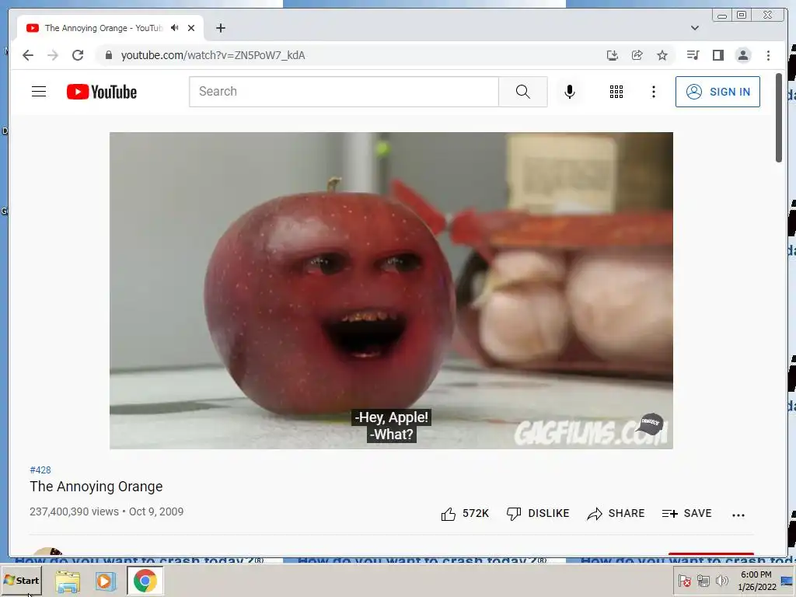The height and width of the screenshot is (597, 796).
Task: Click the page vertical scrollbar
Action: (x=779, y=118)
